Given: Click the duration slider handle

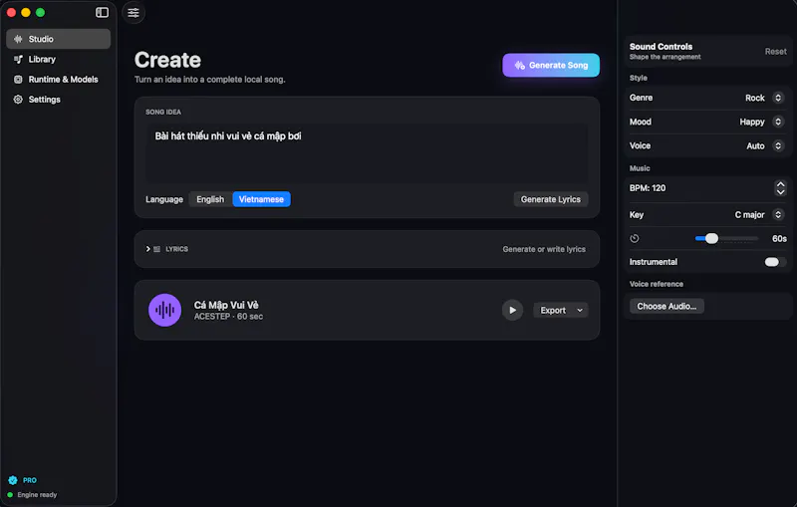Looking at the screenshot, I should tap(711, 238).
